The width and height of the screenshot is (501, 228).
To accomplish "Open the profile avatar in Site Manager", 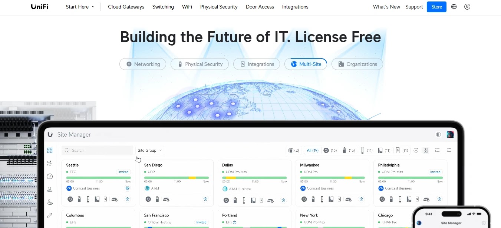I will pyautogui.click(x=450, y=135).
